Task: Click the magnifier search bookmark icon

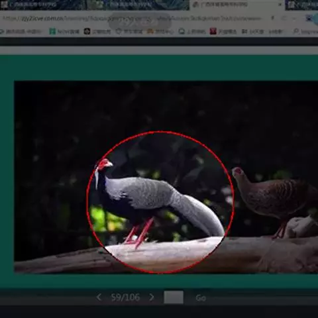Action: pyautogui.click(x=296, y=31)
